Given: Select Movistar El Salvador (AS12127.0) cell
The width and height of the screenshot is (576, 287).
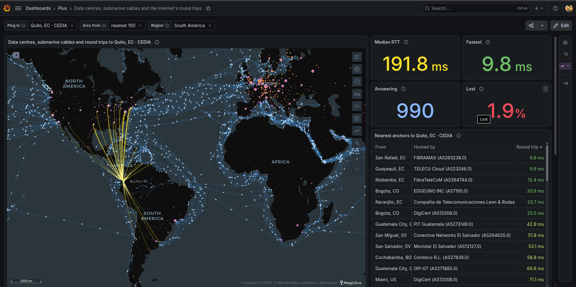Looking at the screenshot, I should 463,246.
